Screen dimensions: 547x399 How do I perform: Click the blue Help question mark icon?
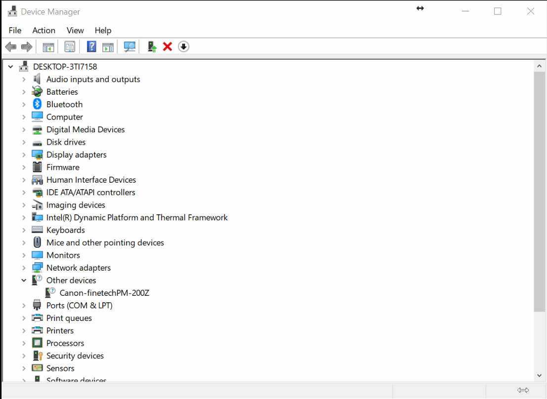click(91, 46)
